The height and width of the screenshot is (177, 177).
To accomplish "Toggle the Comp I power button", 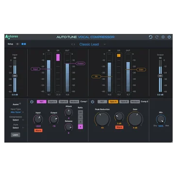I will pos(32,102).
